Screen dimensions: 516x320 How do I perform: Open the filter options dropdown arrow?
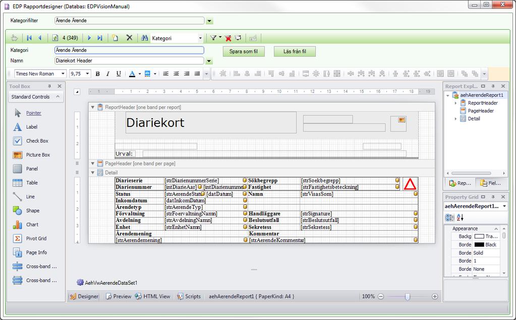(220, 37)
